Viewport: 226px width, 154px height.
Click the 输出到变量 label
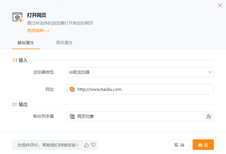[43, 116]
